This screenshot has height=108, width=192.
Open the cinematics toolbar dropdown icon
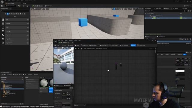28,6
